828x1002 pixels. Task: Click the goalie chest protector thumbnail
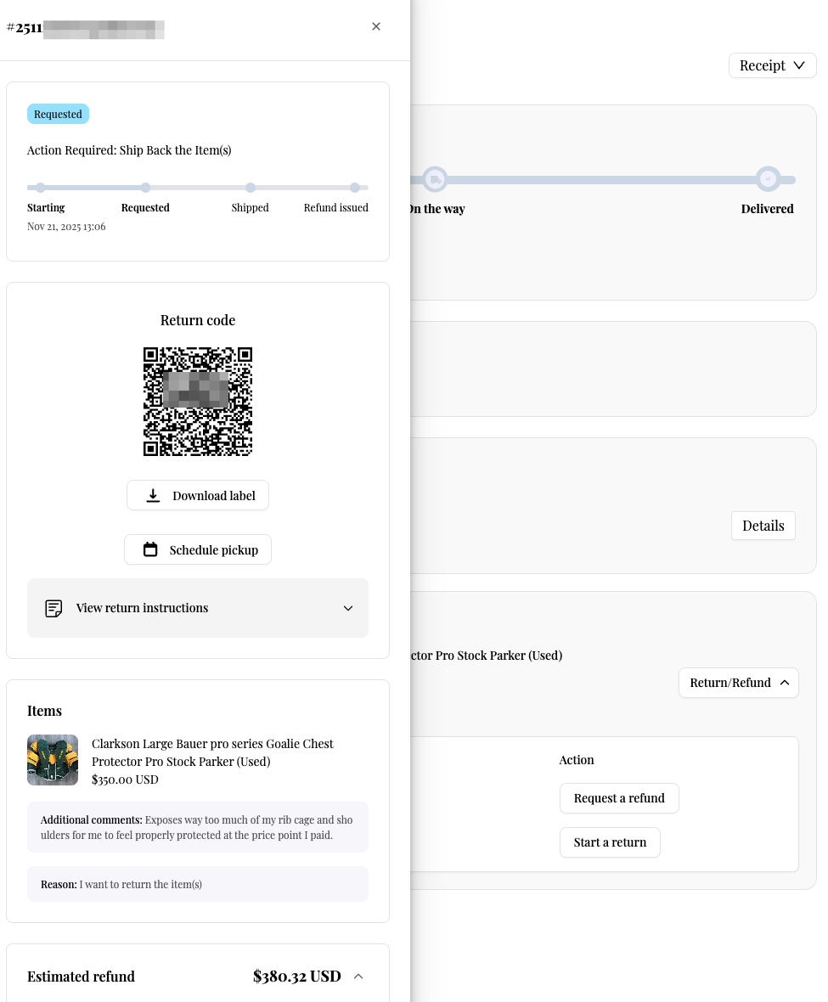click(53, 760)
